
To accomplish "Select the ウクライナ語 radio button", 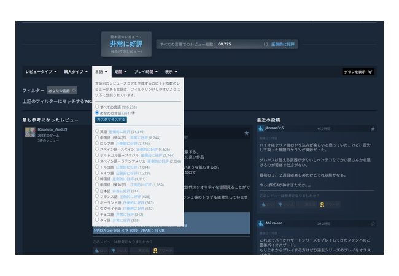I will [x=97, y=208].
